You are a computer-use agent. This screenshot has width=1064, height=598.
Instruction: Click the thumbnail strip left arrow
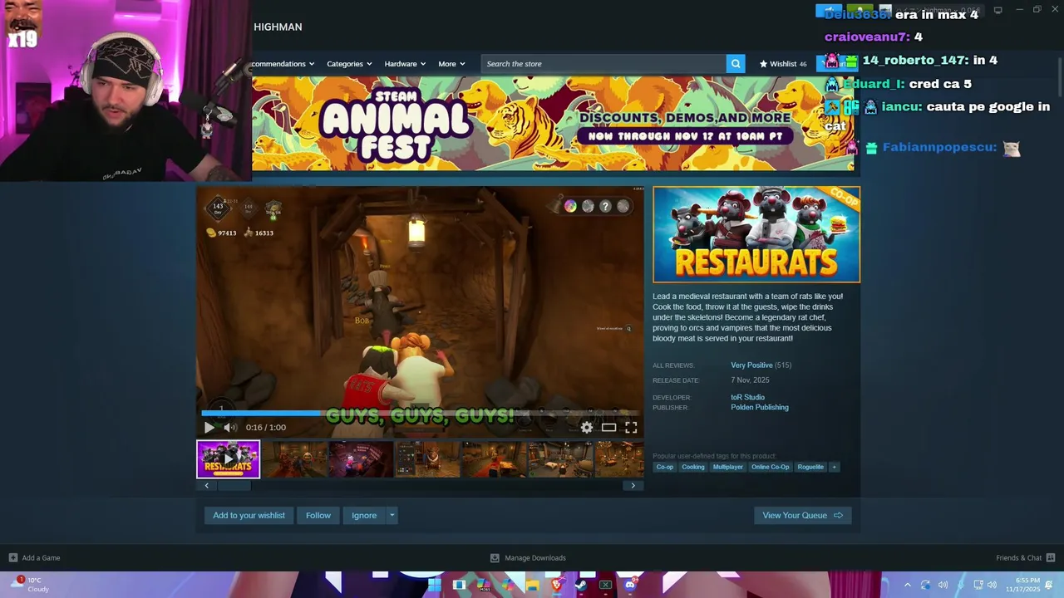207,486
